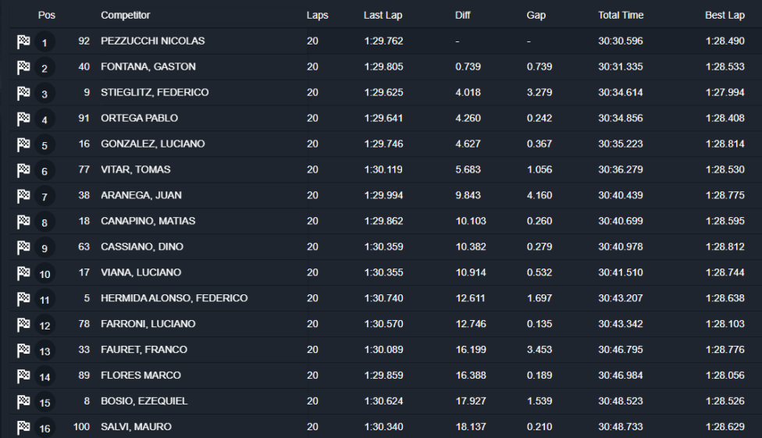Screen dimensions: 762x438
Task: Click the checkered flag for Hermida Alonso, Federico
Action: coord(23,299)
